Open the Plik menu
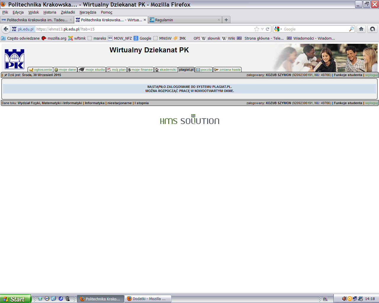Screen dimensions: 379x303 tap(5, 12)
